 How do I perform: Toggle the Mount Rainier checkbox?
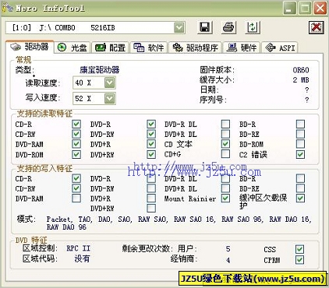[225, 198]
